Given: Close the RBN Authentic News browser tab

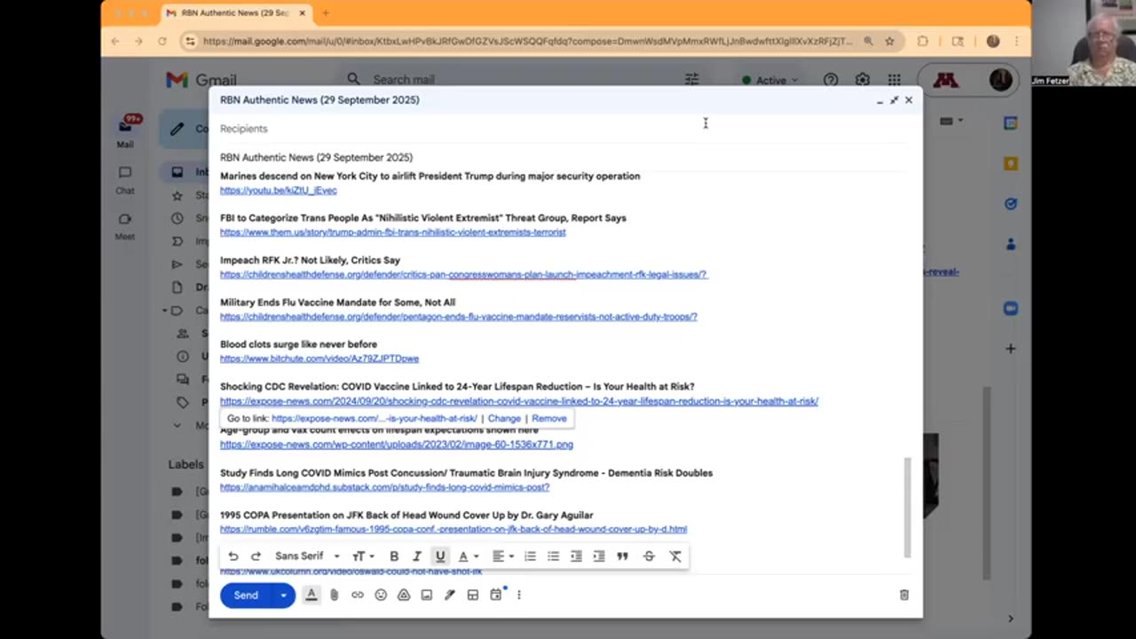Looking at the screenshot, I should click(303, 13).
